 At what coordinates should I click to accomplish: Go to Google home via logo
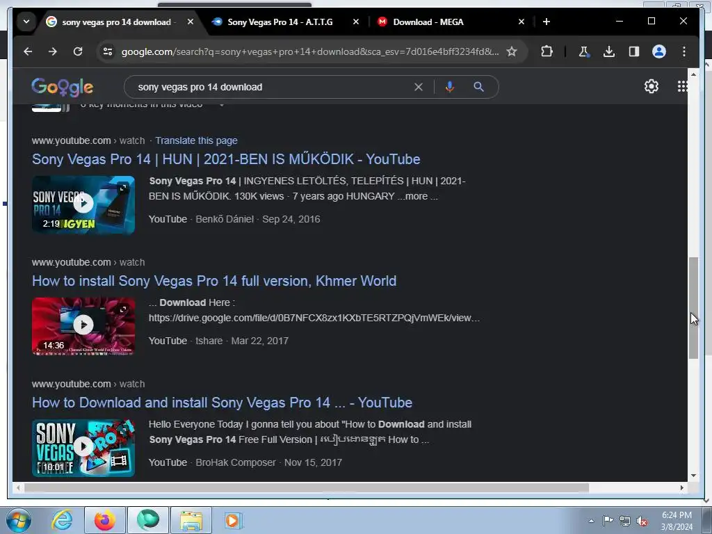62,87
